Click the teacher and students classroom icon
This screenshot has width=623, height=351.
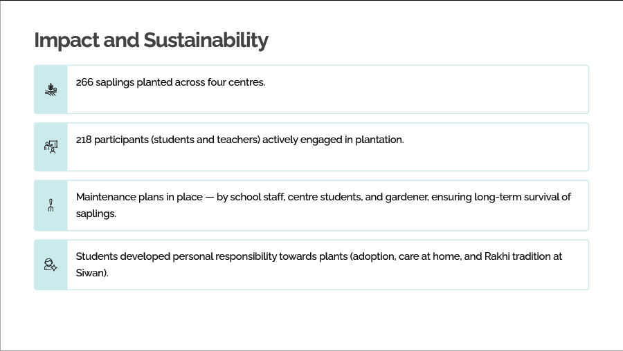(x=51, y=146)
